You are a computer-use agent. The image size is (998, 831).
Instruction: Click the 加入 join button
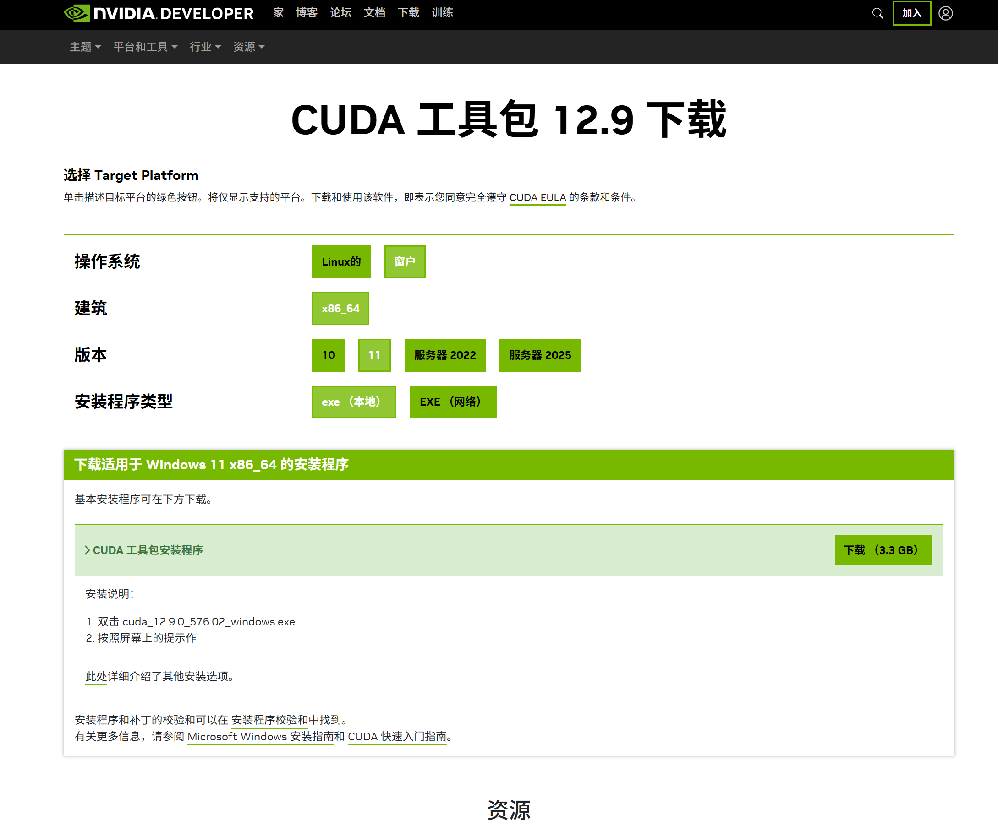[911, 13]
